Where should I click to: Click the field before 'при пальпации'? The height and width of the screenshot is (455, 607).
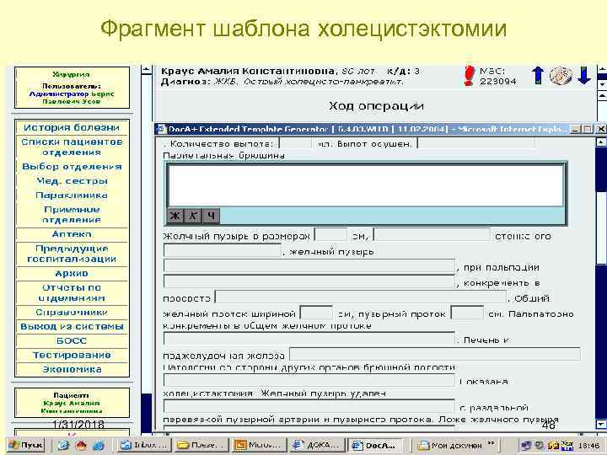309,266
